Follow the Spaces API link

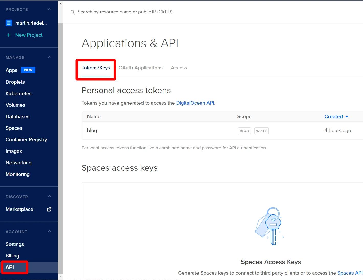click(x=349, y=273)
